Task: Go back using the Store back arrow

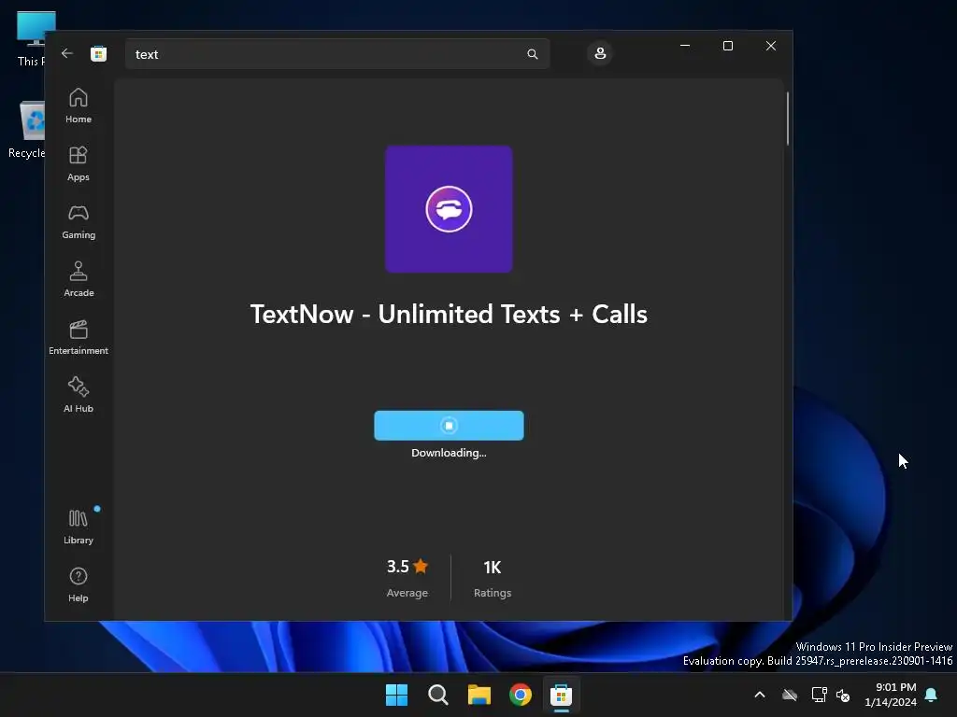Action: point(67,53)
